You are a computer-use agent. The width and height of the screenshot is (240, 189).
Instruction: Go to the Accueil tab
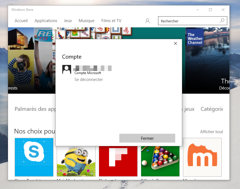point(21,21)
